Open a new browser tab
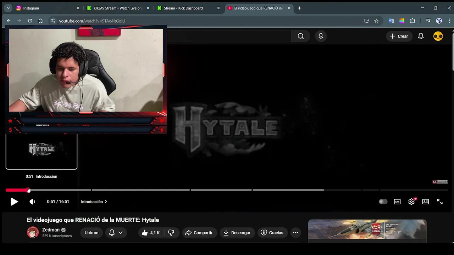Viewport: 454px width, 255px height. click(299, 8)
